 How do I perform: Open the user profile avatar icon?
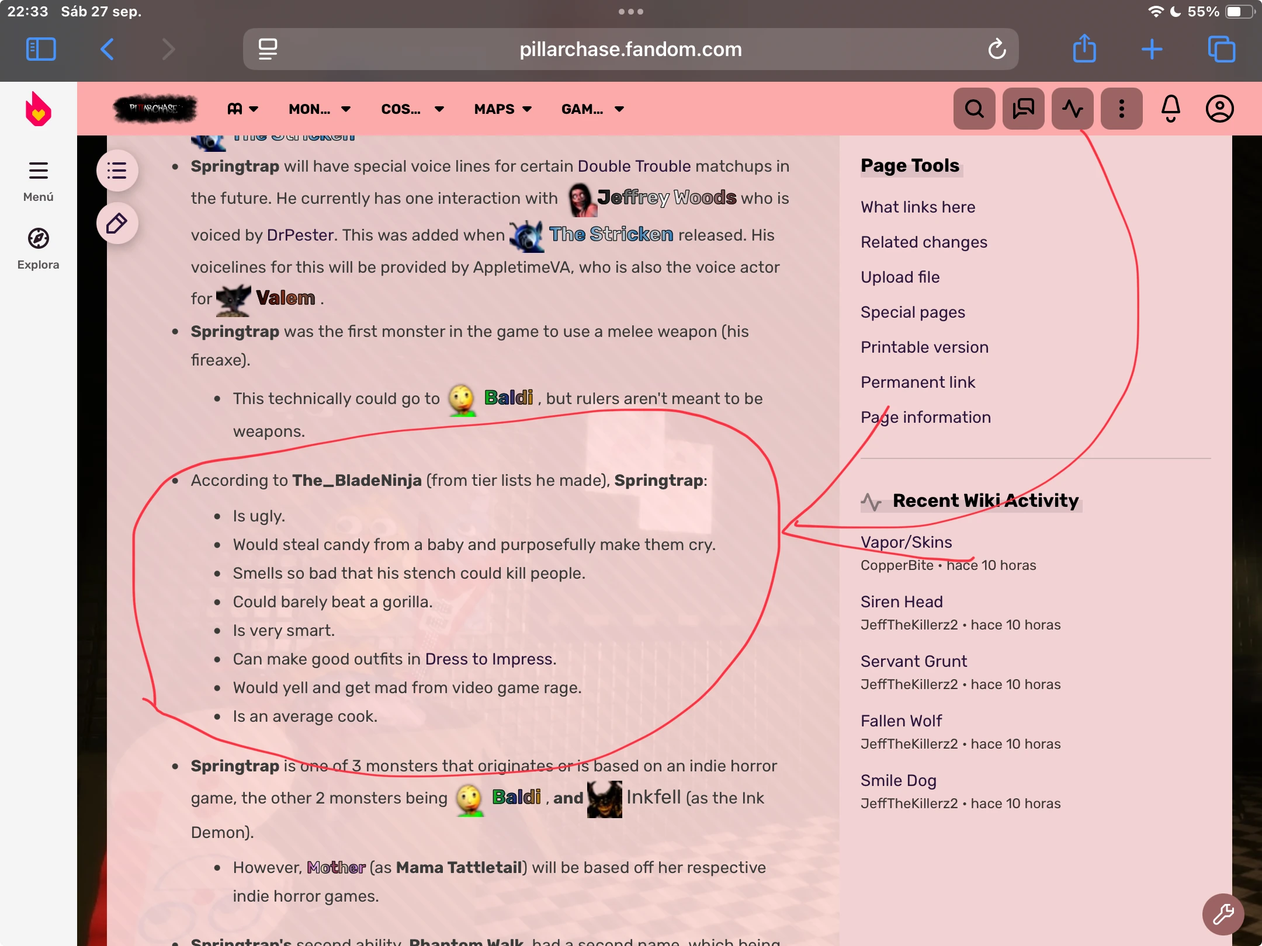point(1219,109)
